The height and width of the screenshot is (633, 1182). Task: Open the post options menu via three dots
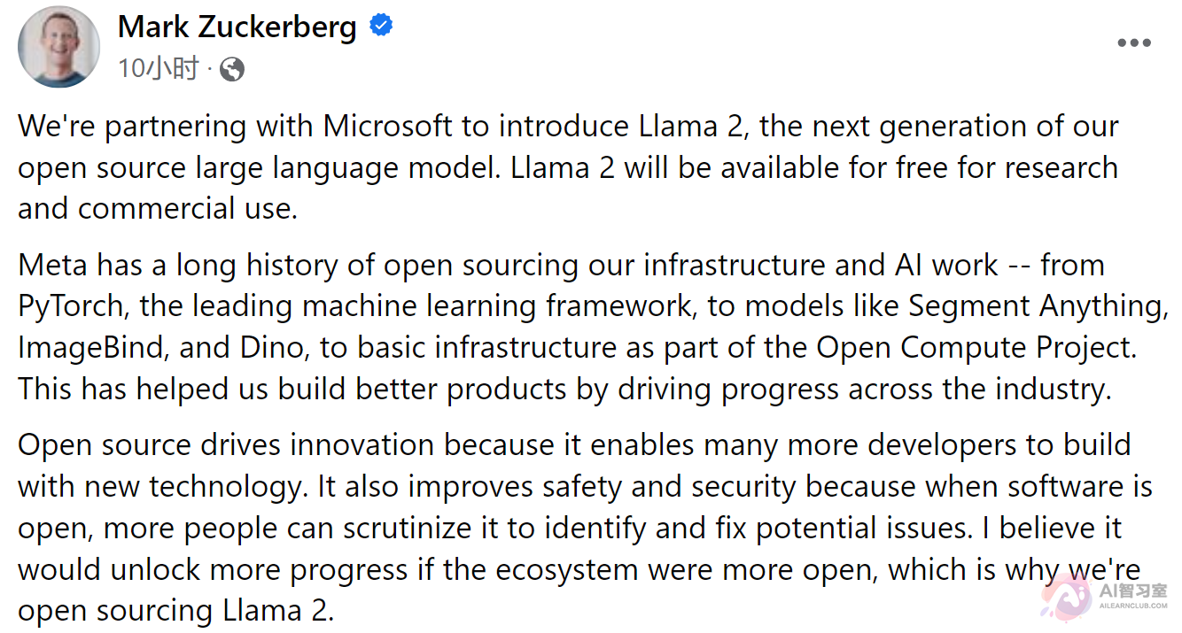coord(1135,42)
